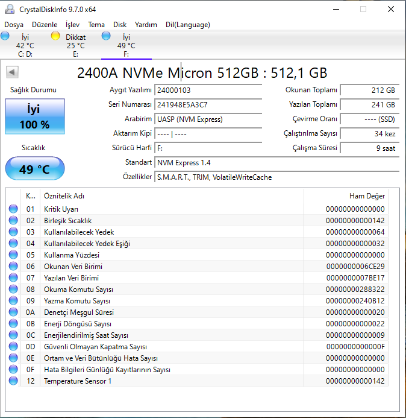Click status orb of Kullanma Yüzdesi row

[13, 255]
